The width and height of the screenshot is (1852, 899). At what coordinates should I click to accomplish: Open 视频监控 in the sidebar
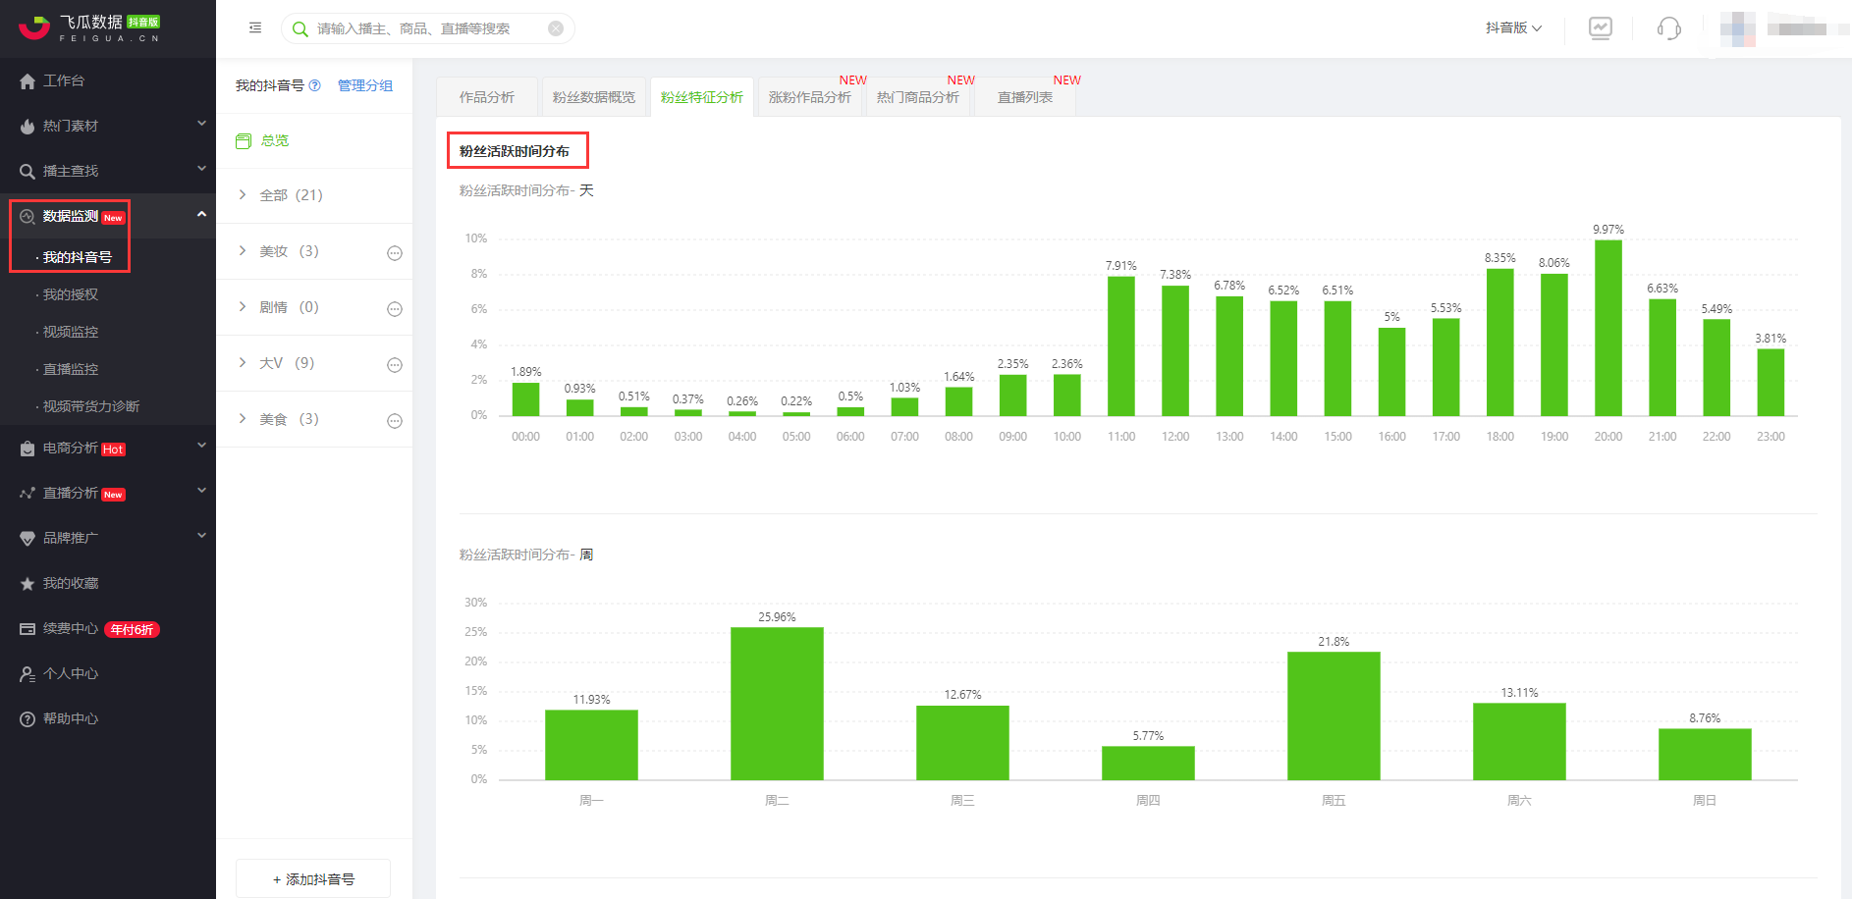click(71, 332)
